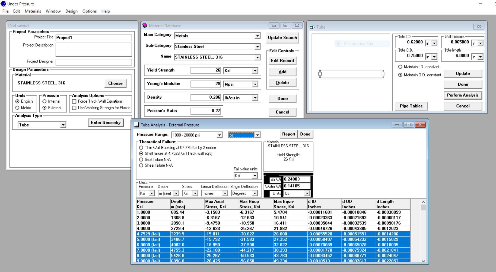
Task: Open the Density units dropdown
Action: click(x=255, y=98)
